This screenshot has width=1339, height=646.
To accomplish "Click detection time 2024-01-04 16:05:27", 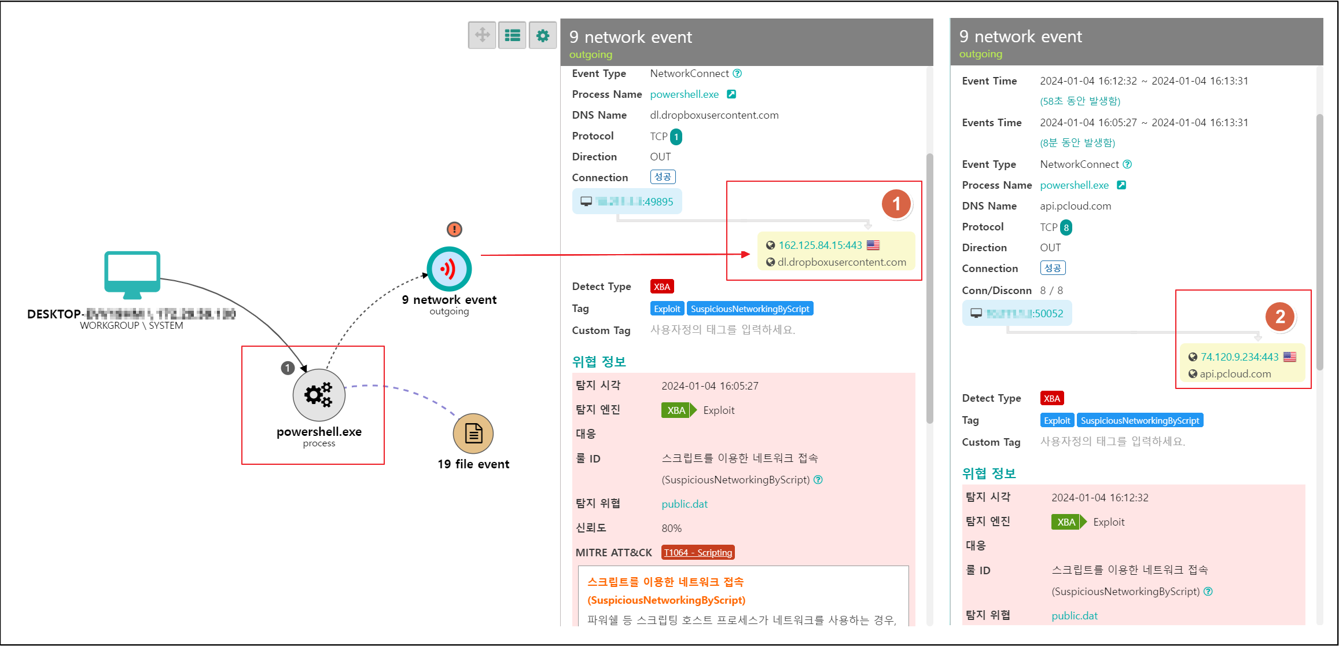I will pyautogui.click(x=710, y=386).
